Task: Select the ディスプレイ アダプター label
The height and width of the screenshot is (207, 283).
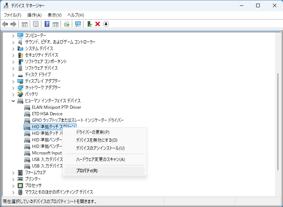Action: (43, 81)
